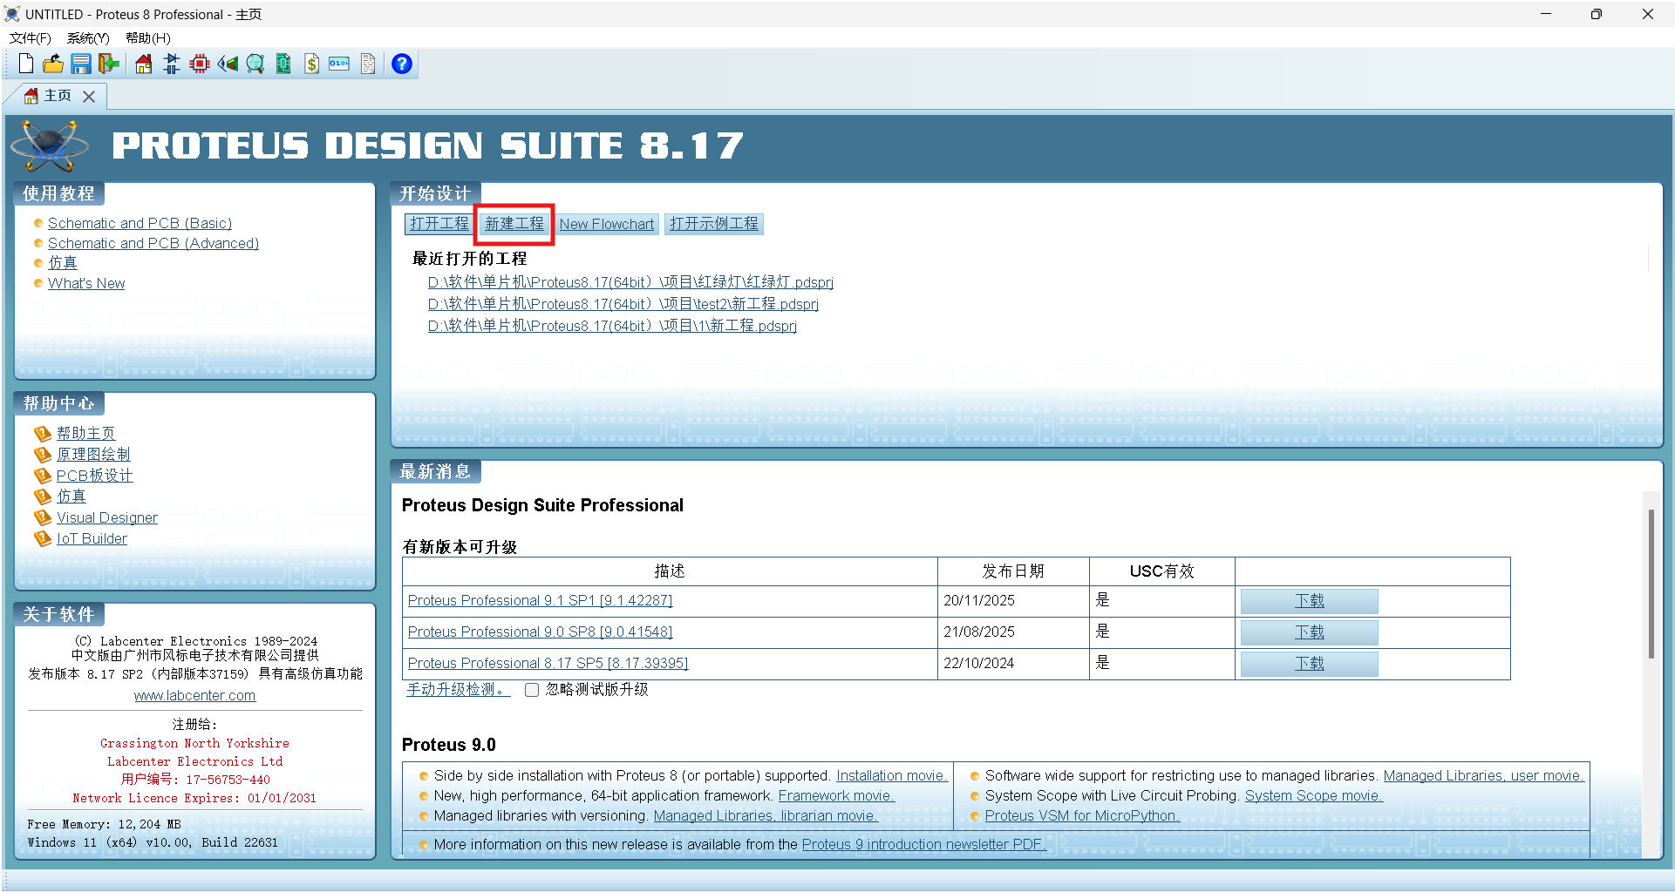Open Framework movie link

(836, 795)
